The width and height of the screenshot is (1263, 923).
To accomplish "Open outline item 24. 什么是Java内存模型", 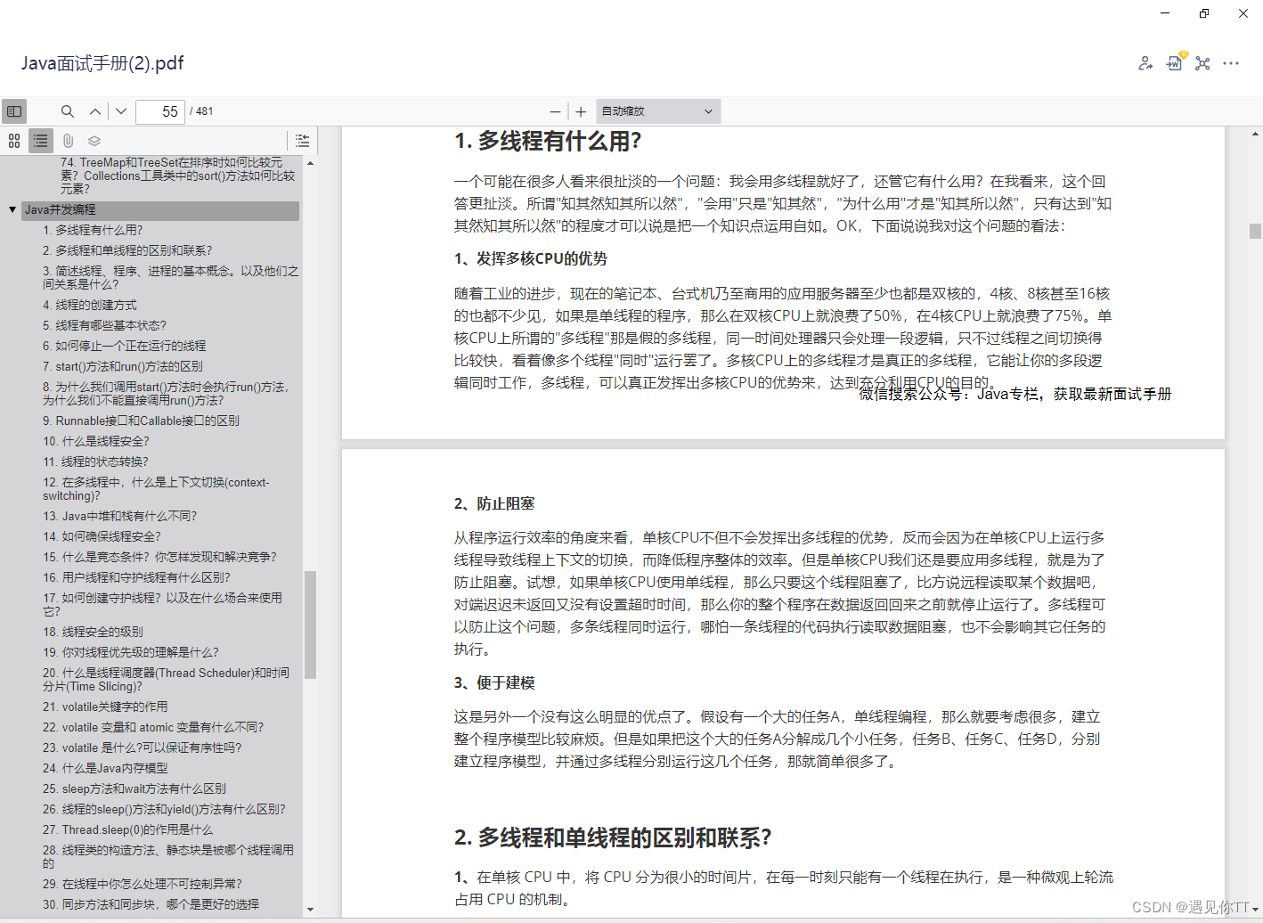I will click(x=105, y=768).
